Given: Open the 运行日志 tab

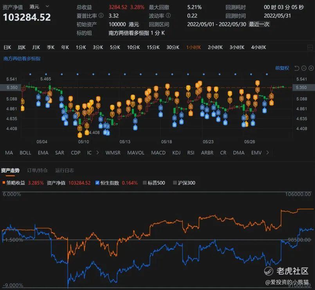Looking at the screenshot, I should tap(65, 170).
